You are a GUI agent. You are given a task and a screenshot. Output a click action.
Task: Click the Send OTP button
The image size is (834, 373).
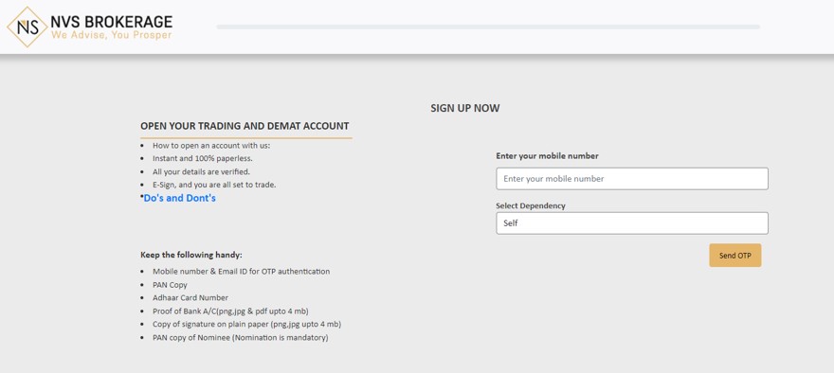735,256
